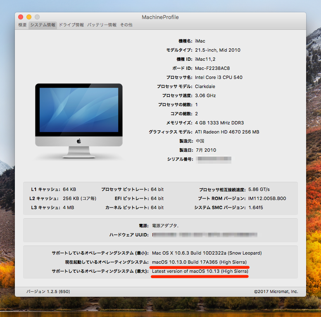Click the バージョン 1.2.5 (650) label

coord(48,291)
